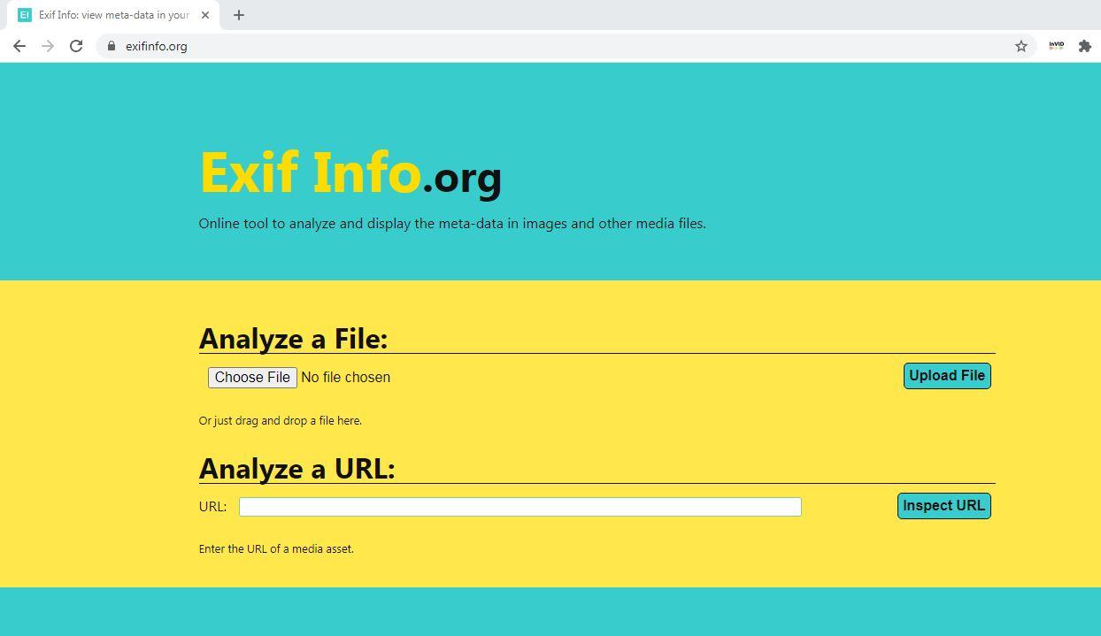Bookmark this page with the star icon
The image size is (1101, 636).
[1021, 46]
